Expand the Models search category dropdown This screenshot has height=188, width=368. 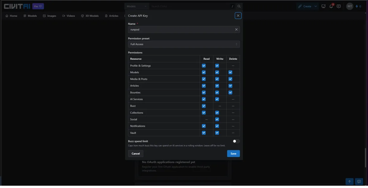coord(137,6)
